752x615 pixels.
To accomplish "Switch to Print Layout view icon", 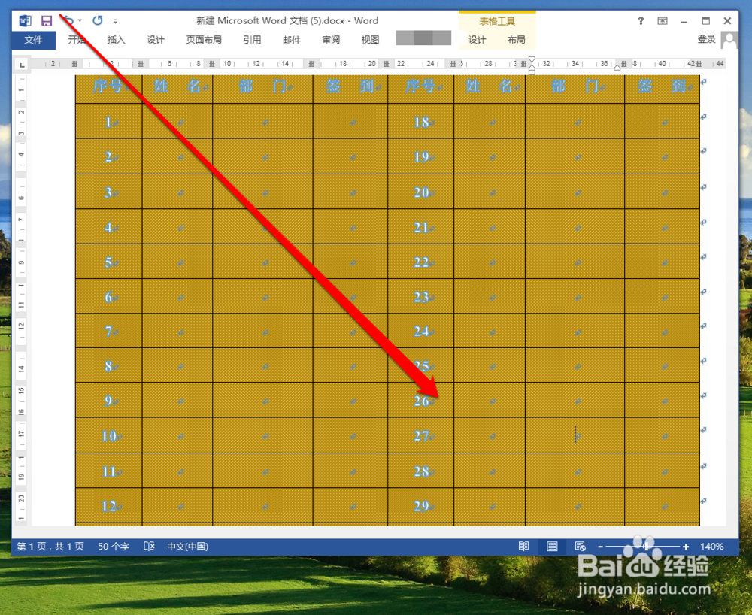I will [552, 547].
